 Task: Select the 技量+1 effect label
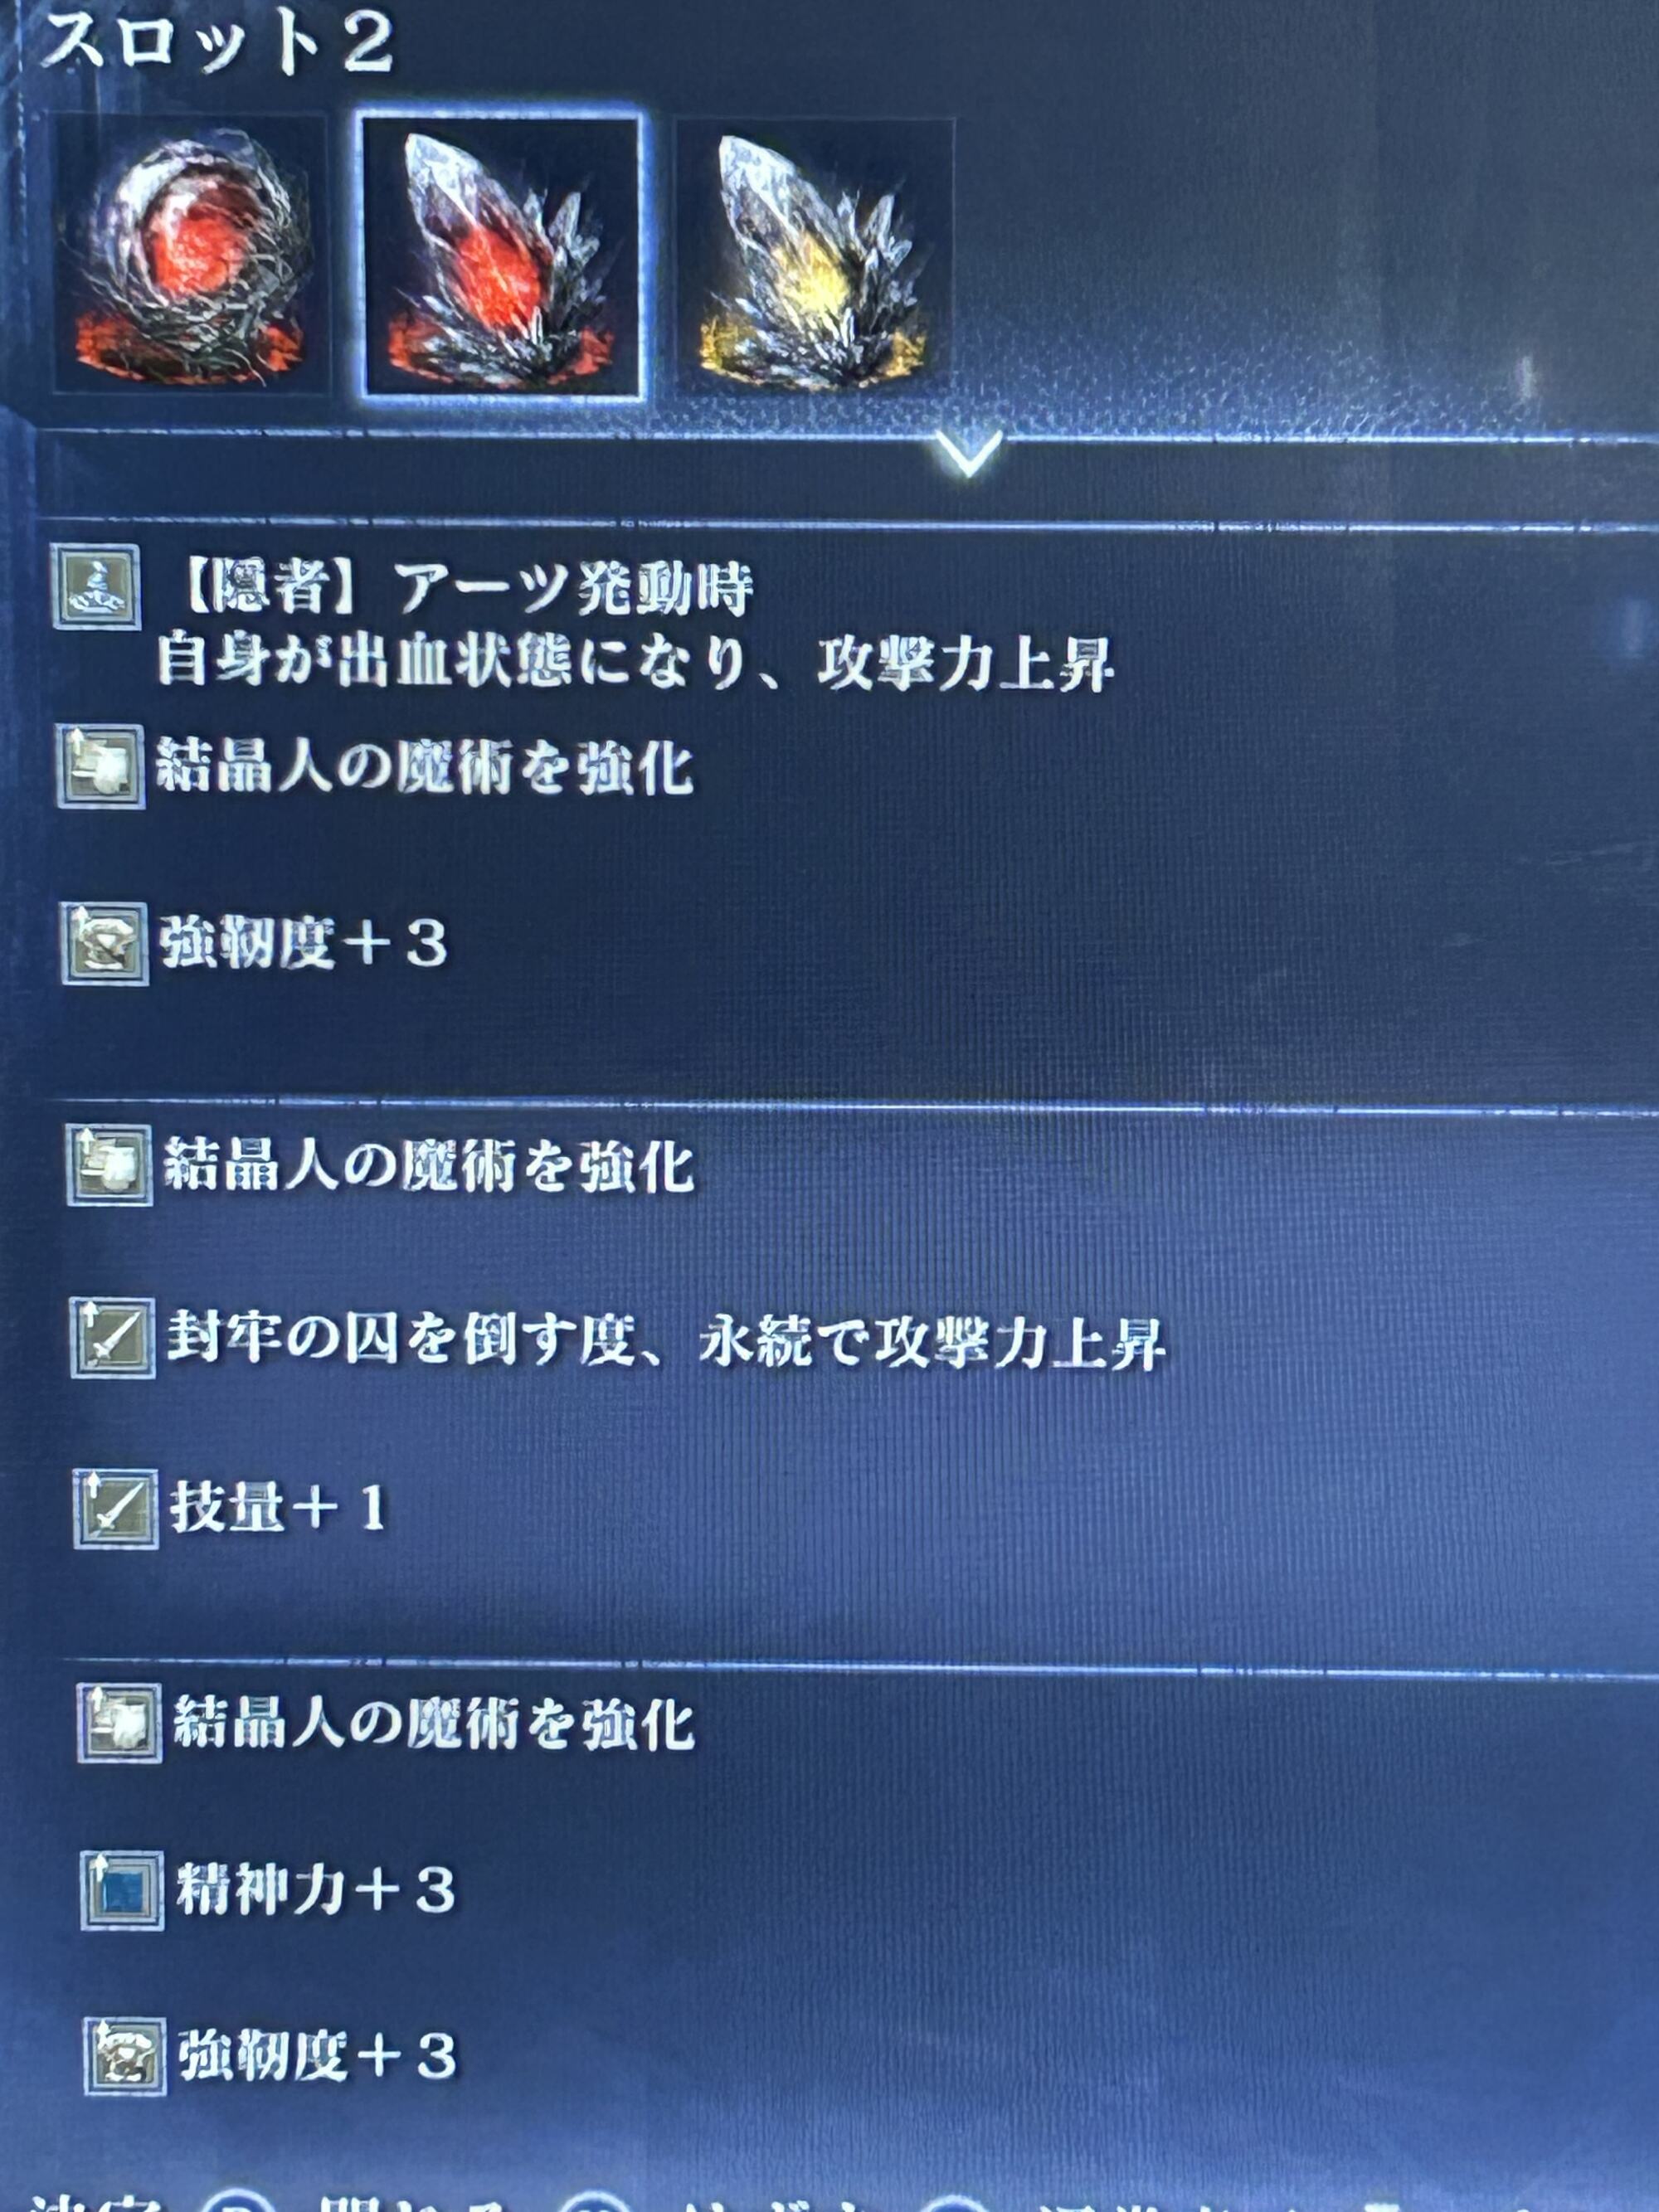[x=278, y=1508]
